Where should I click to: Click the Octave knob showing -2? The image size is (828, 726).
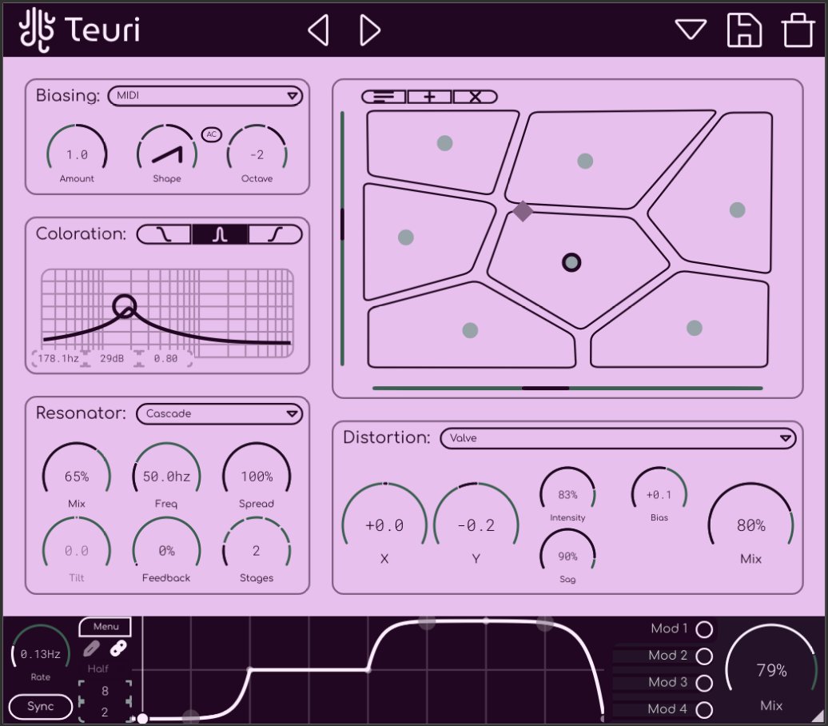[x=257, y=149]
